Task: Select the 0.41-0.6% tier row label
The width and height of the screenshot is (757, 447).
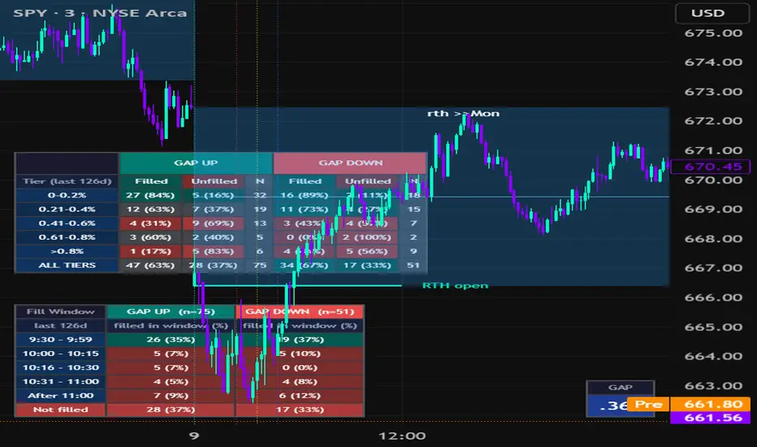Action: tap(67, 223)
